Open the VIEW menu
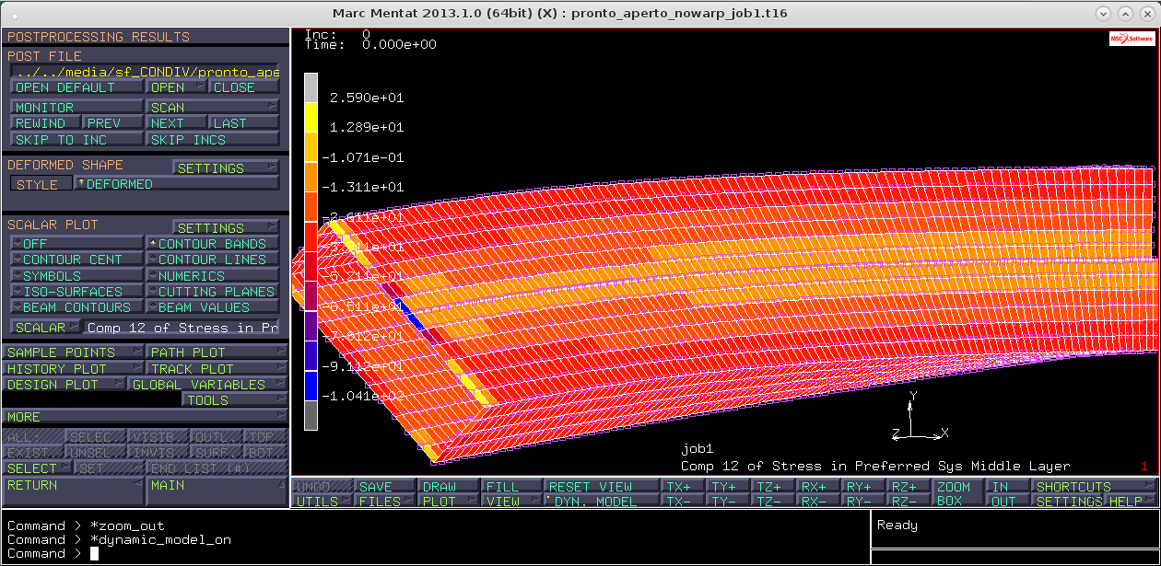 513,502
